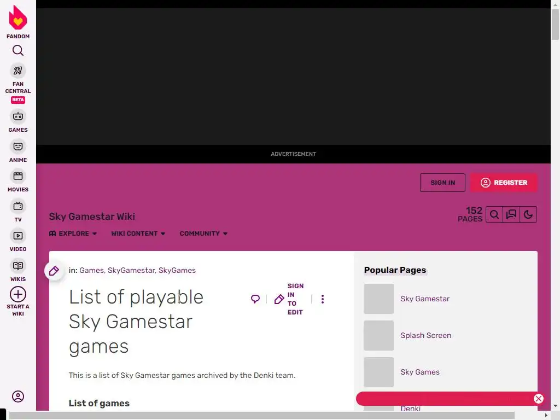Open page comments speech bubble icon

pyautogui.click(x=255, y=299)
